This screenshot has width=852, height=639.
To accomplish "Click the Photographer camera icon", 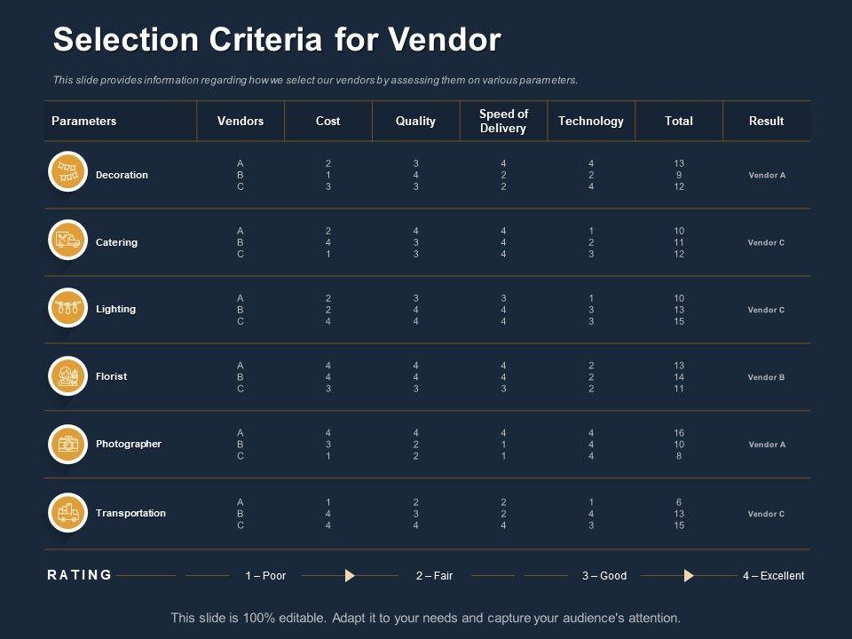I will pos(67,444).
